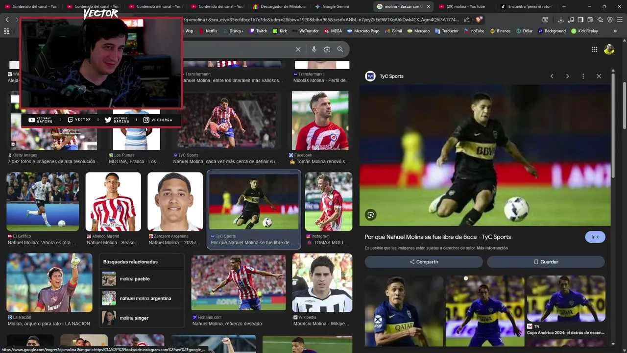
Task: Open the Atletico Madrid Nahuel Molina thumbnail
Action: (113, 202)
